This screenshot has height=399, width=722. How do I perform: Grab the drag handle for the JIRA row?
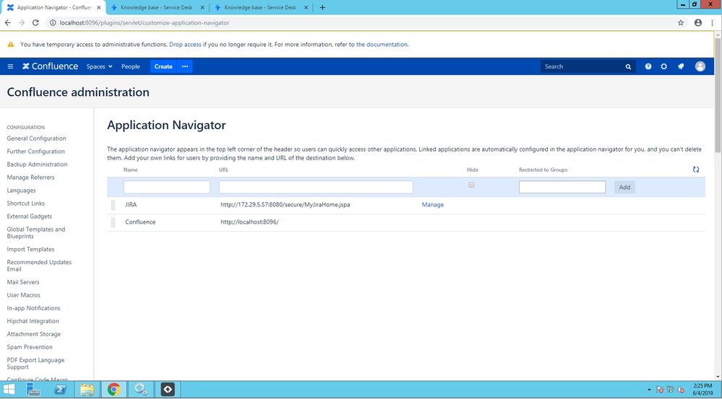(113, 205)
